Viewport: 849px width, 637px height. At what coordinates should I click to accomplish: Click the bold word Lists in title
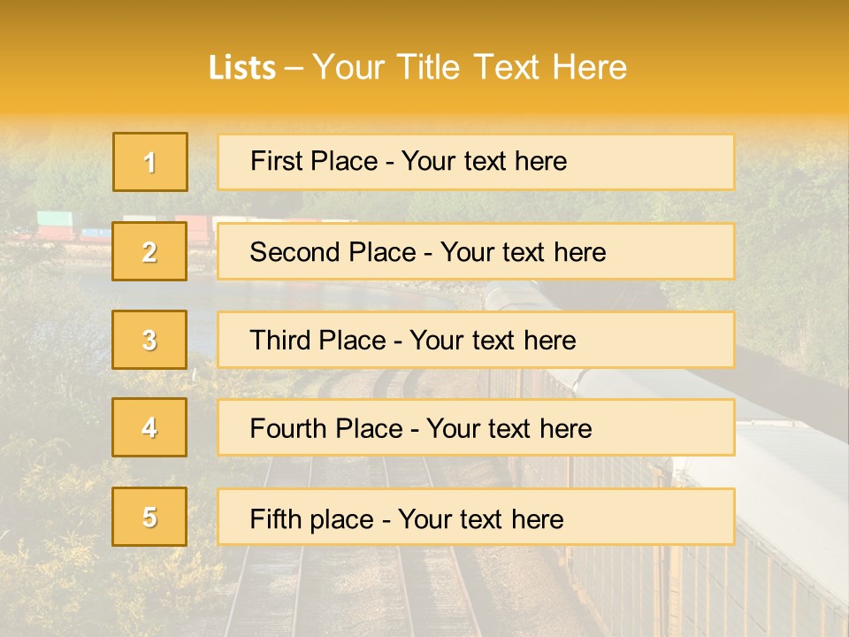pos(242,68)
